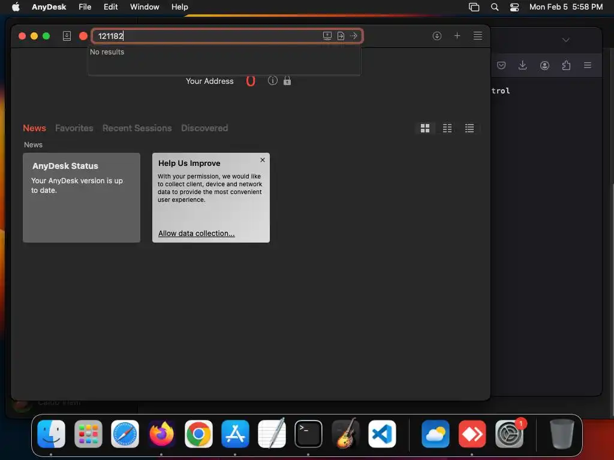Open GarageBand from the Dock
Viewport: 614px width, 460px height.
[x=345, y=434]
